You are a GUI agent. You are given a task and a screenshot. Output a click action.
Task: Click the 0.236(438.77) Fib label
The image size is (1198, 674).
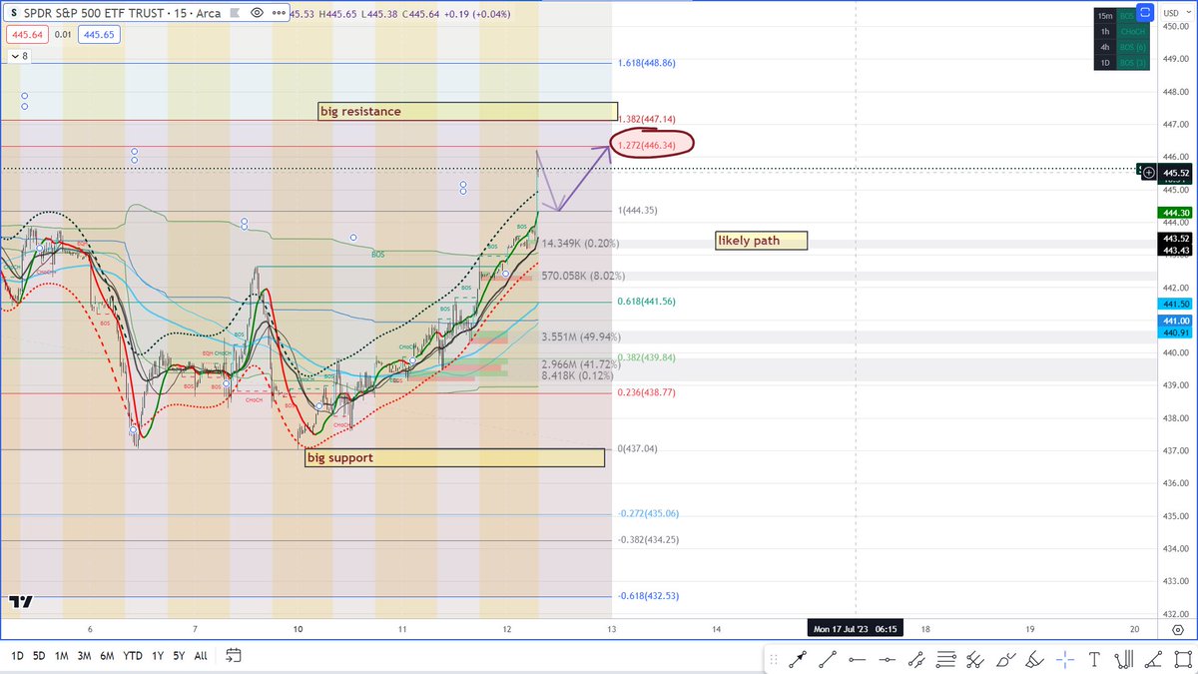pyautogui.click(x=649, y=393)
